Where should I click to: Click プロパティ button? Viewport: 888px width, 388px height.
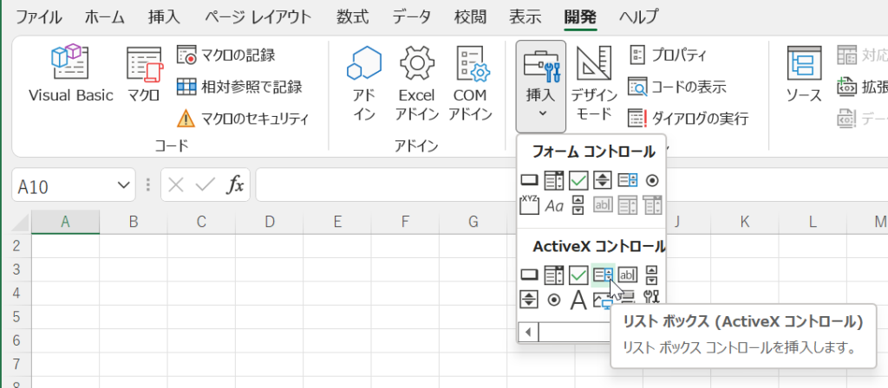click(x=668, y=55)
